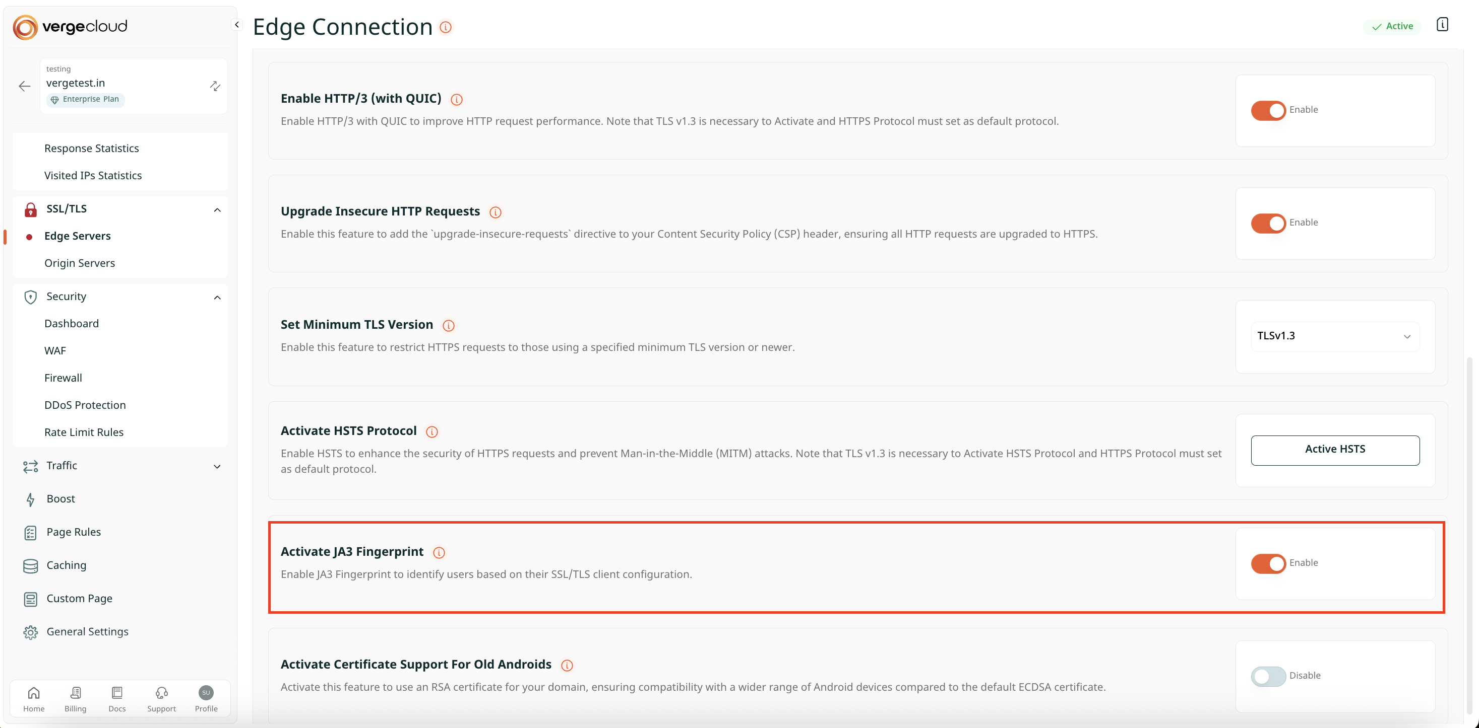
Task: Disable the JA3 Fingerprint toggle
Action: tap(1268, 563)
